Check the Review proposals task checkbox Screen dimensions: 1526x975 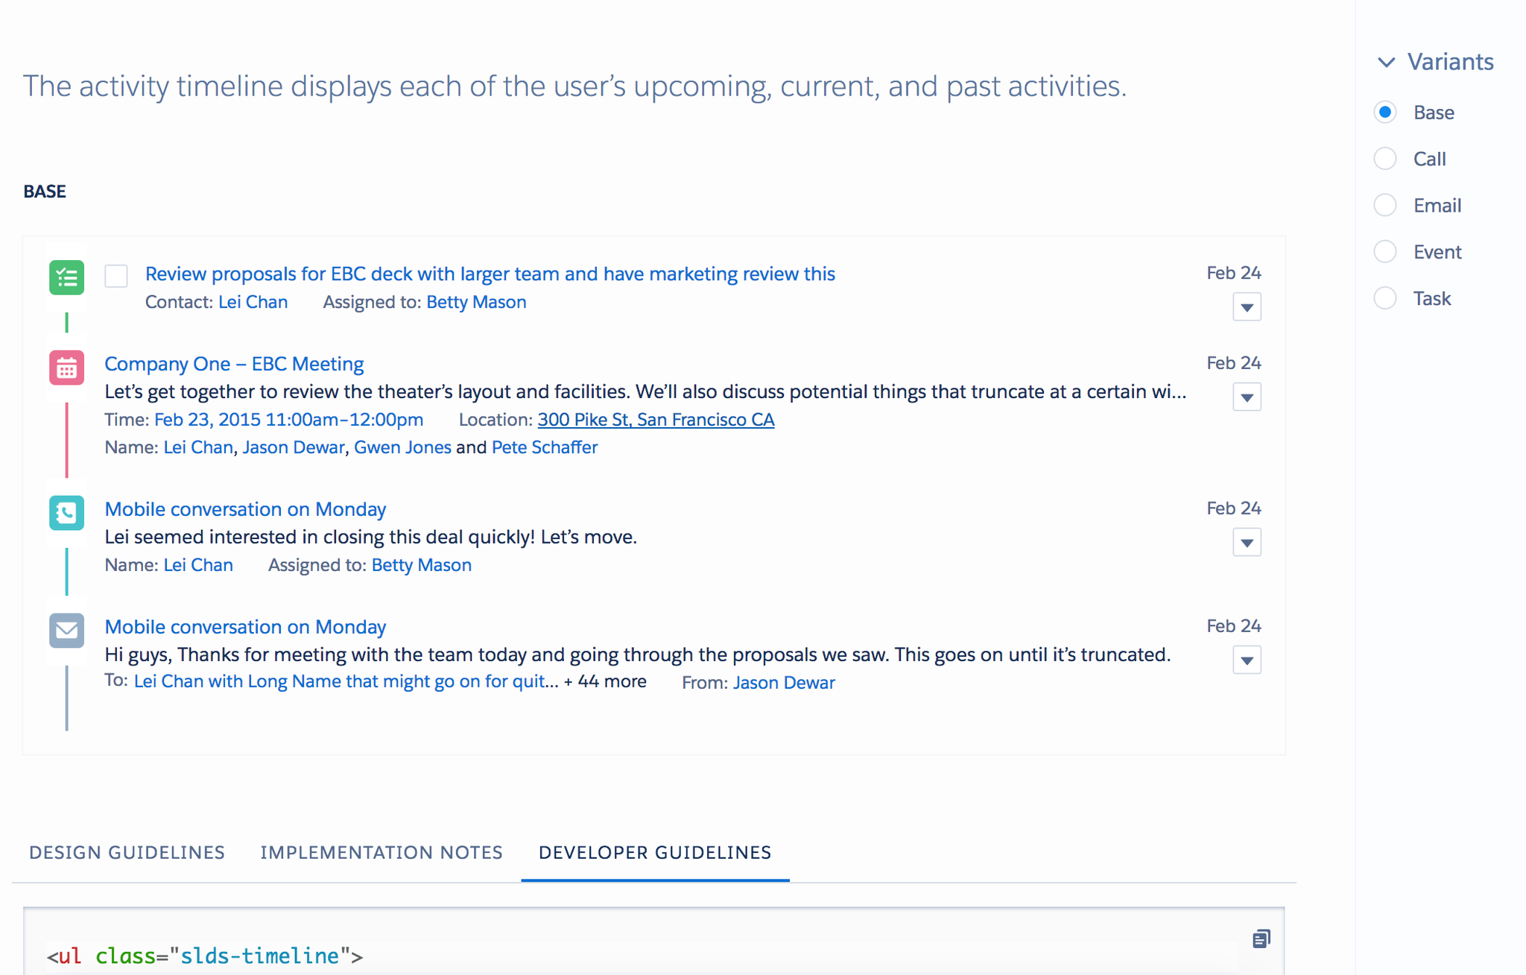click(116, 276)
